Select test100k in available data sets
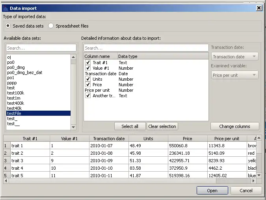266x200 pixels. pyautogui.click(x=16, y=93)
